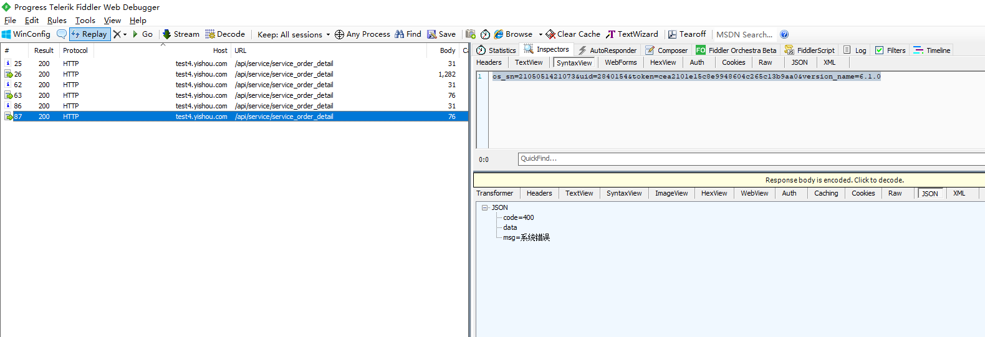Click the timer stopwatch toolbar icon
Viewport: 985px width, 337px height.
pos(485,34)
